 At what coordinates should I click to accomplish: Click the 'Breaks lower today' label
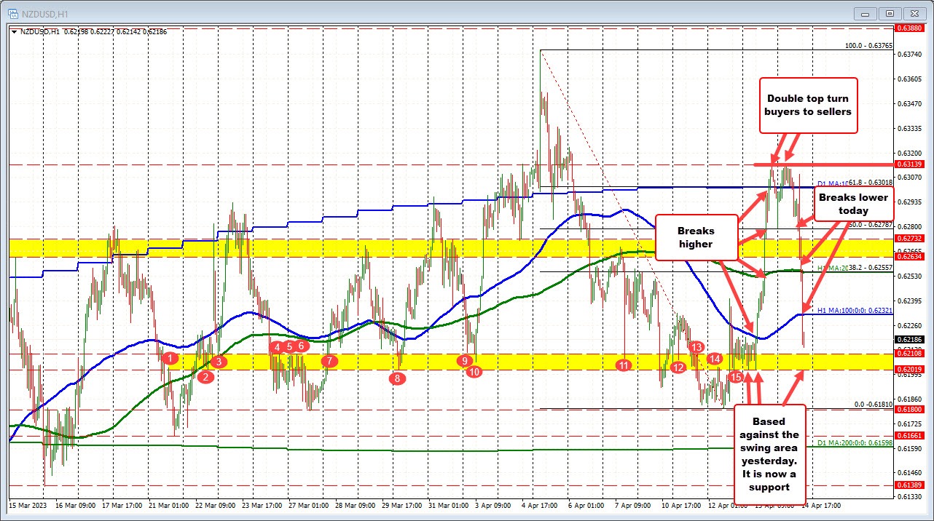[853, 204]
